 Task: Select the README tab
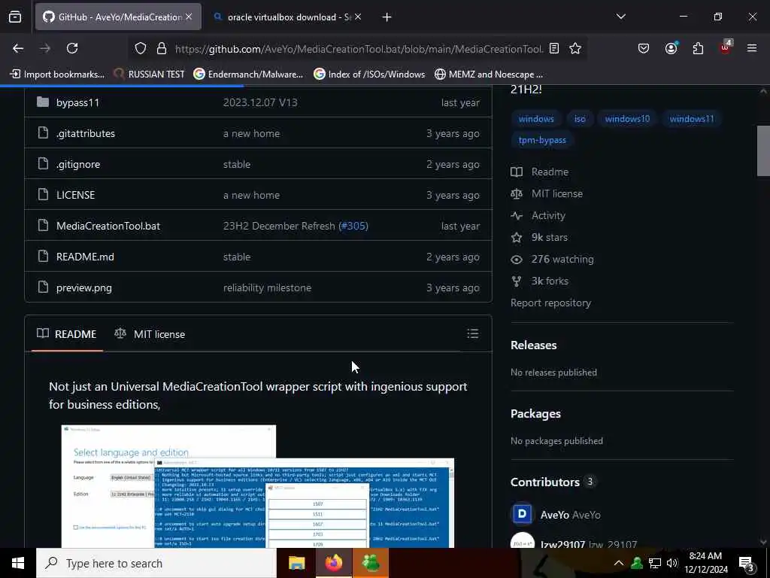coord(67,334)
